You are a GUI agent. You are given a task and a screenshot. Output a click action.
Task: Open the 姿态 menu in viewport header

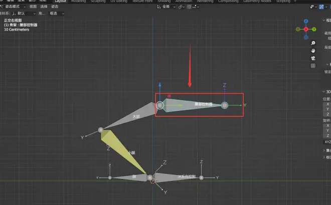[55, 7]
